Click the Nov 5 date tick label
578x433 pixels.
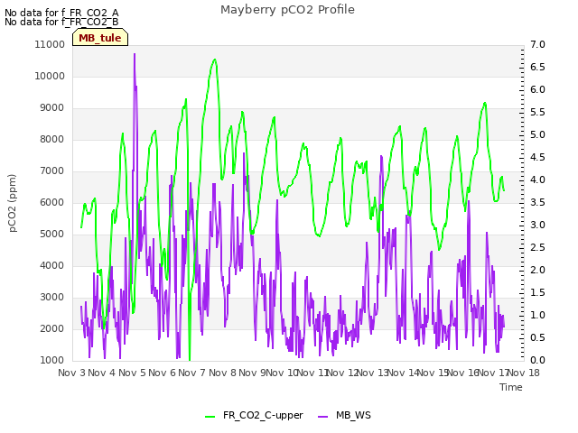[x=132, y=373]
